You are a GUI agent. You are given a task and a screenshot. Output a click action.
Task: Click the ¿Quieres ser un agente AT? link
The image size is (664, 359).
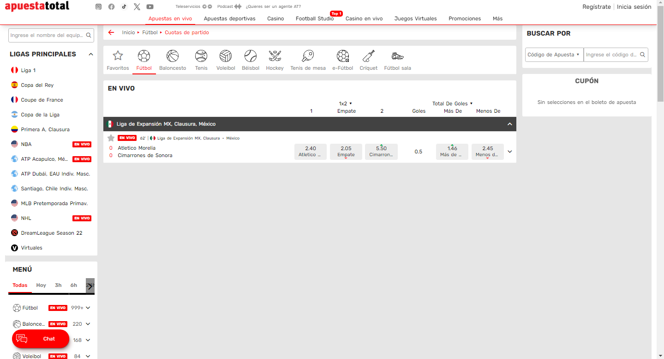click(273, 6)
